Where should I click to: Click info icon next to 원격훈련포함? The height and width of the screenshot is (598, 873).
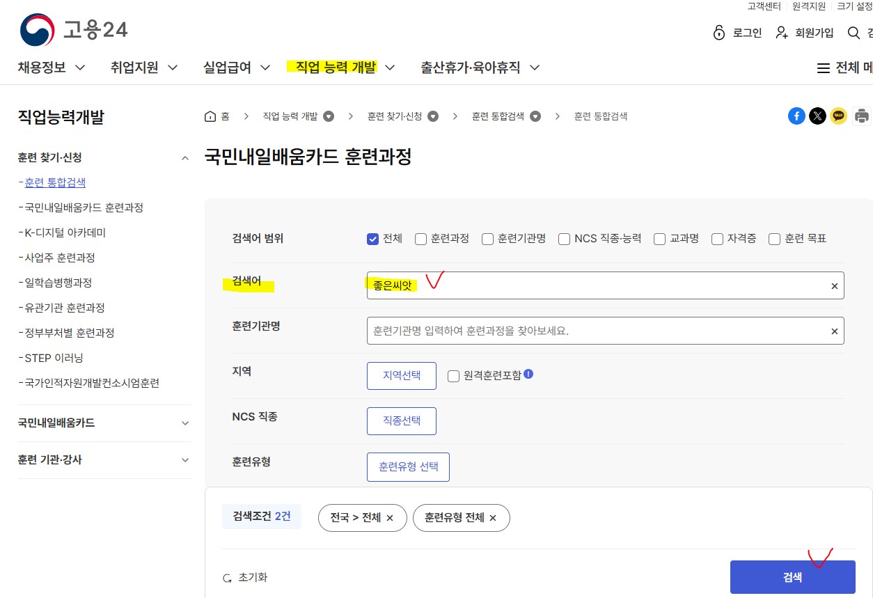point(528,374)
